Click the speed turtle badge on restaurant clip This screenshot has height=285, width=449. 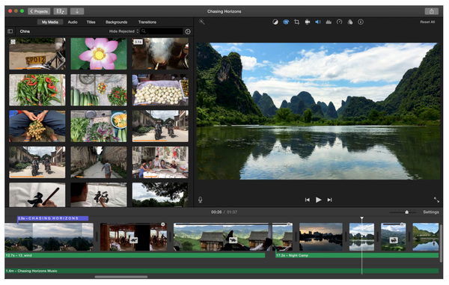pyautogui.click(x=134, y=240)
